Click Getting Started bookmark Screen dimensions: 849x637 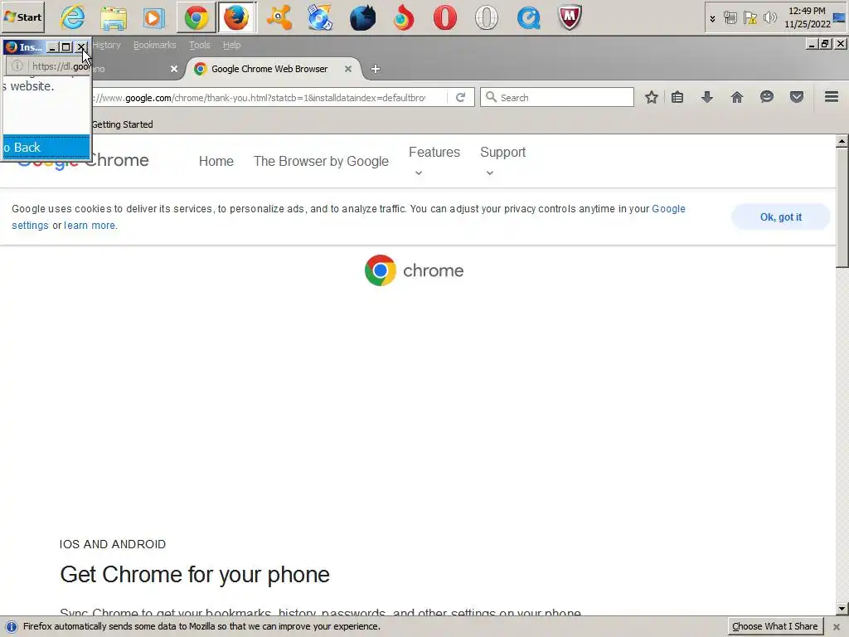[x=123, y=124]
